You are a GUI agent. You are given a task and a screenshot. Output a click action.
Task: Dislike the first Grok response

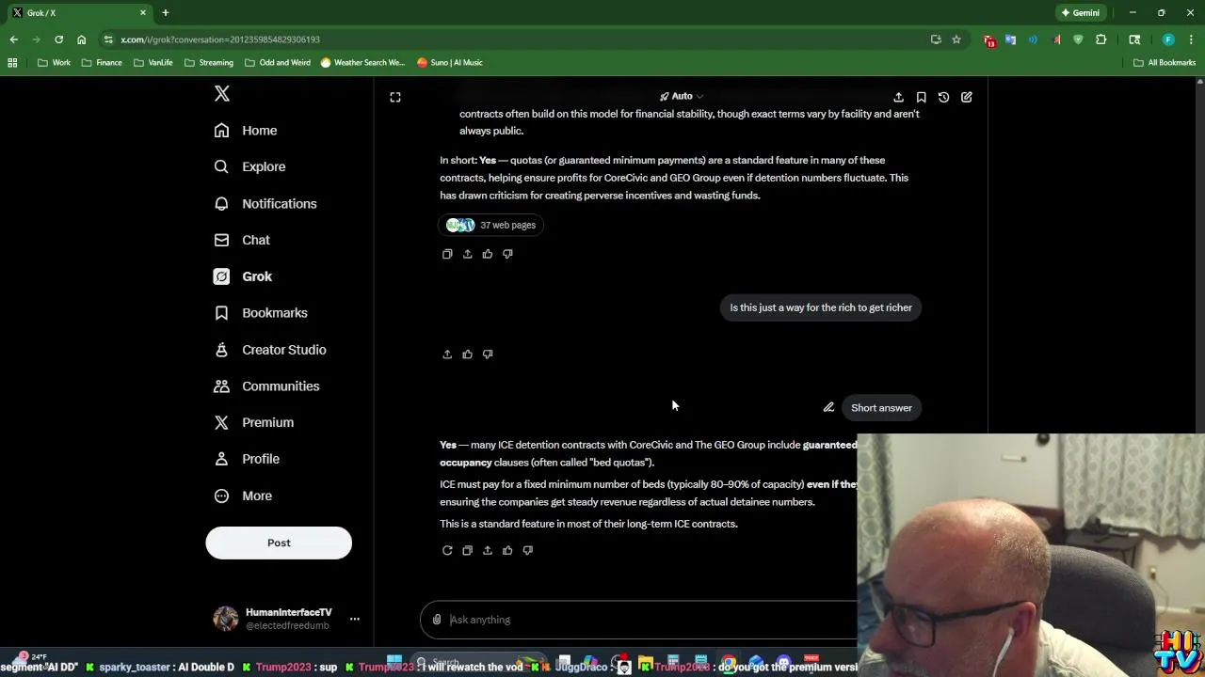pyautogui.click(x=507, y=254)
